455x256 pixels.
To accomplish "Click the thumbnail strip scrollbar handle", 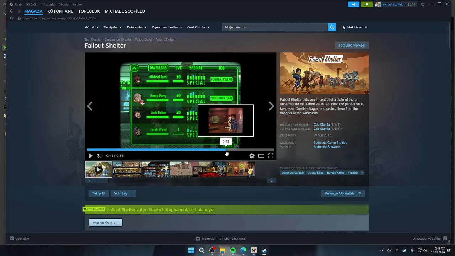I will click(x=101, y=181).
